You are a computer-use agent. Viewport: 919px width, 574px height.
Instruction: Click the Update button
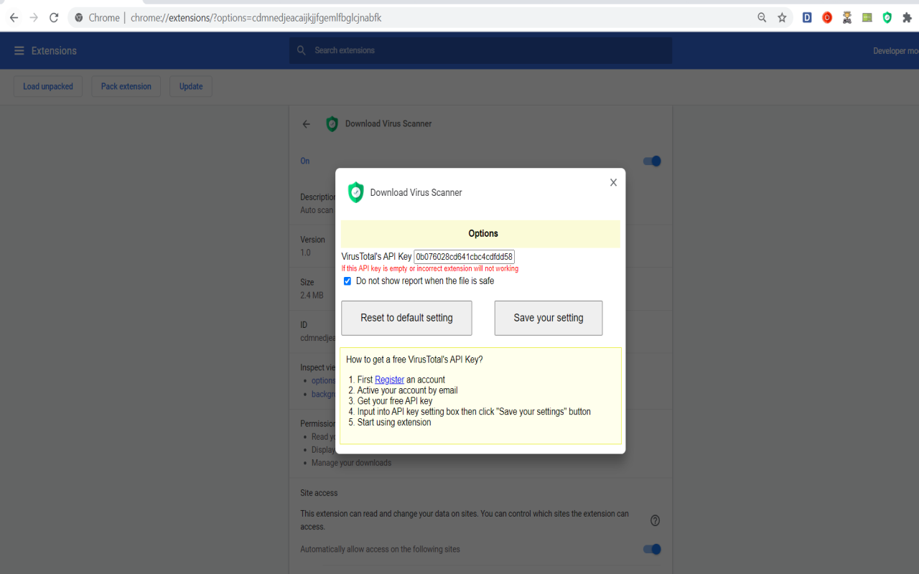[191, 87]
